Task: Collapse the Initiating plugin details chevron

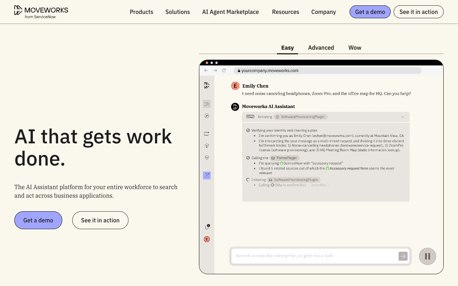Action: pyautogui.click(x=403, y=117)
